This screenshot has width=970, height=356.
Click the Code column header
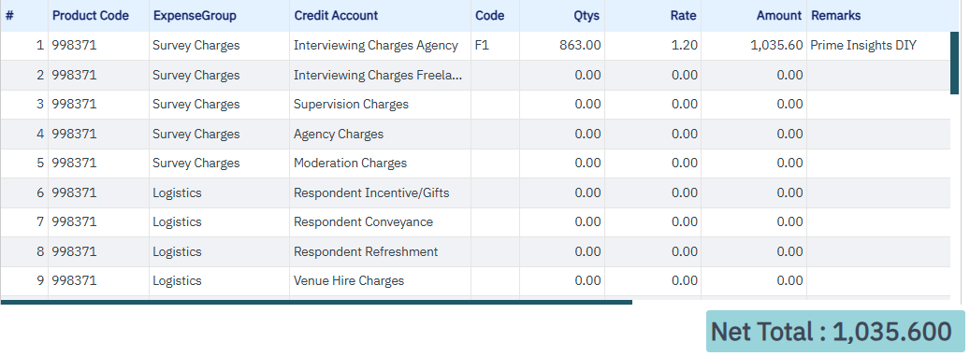click(x=495, y=16)
